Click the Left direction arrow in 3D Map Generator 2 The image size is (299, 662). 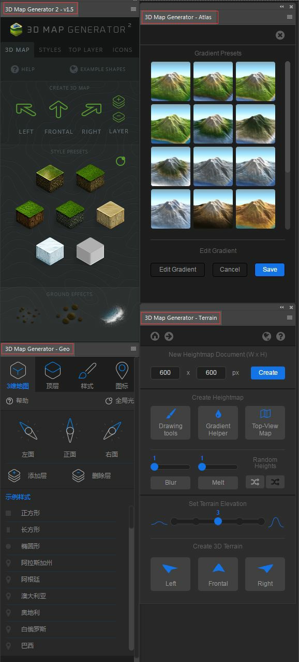[x=26, y=110]
